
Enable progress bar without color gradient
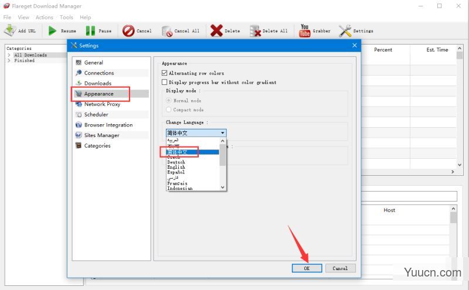tap(164, 82)
